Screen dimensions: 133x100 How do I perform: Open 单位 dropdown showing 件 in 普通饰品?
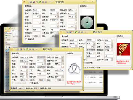(58, 13)
